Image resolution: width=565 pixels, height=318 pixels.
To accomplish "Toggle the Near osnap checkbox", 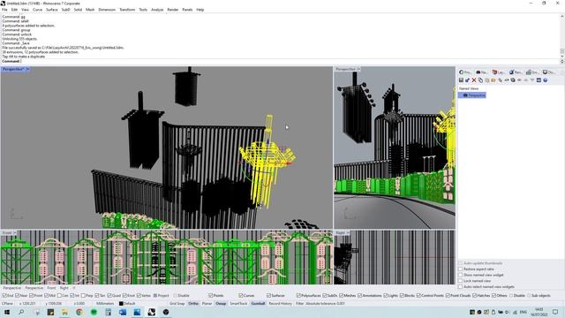I will [18, 296].
